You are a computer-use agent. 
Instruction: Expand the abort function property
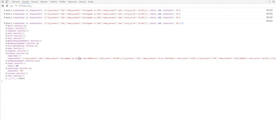(7, 26)
